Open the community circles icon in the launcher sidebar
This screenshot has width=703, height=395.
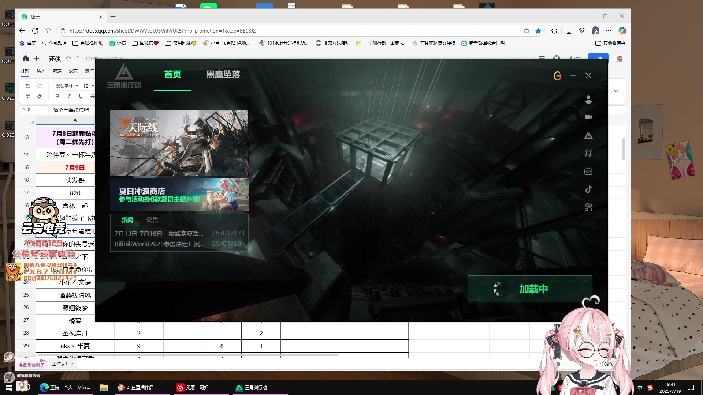(588, 207)
